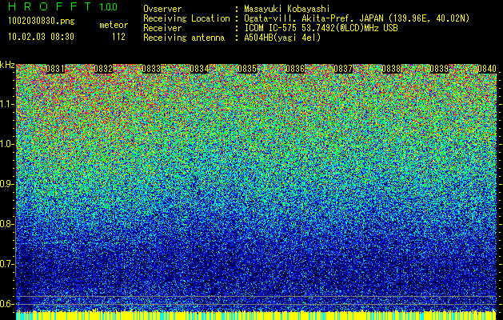503x320 pixels.
Task: Click the kHz axis unit label
Action: pyautogui.click(x=7, y=65)
